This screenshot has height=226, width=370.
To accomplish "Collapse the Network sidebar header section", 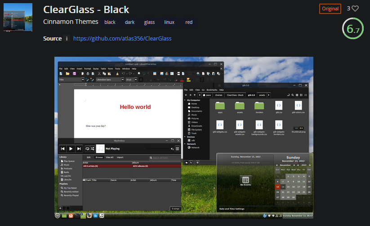I will click(185, 144).
